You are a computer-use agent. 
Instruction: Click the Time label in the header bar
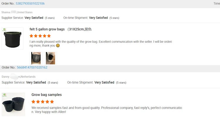coord(216,4)
